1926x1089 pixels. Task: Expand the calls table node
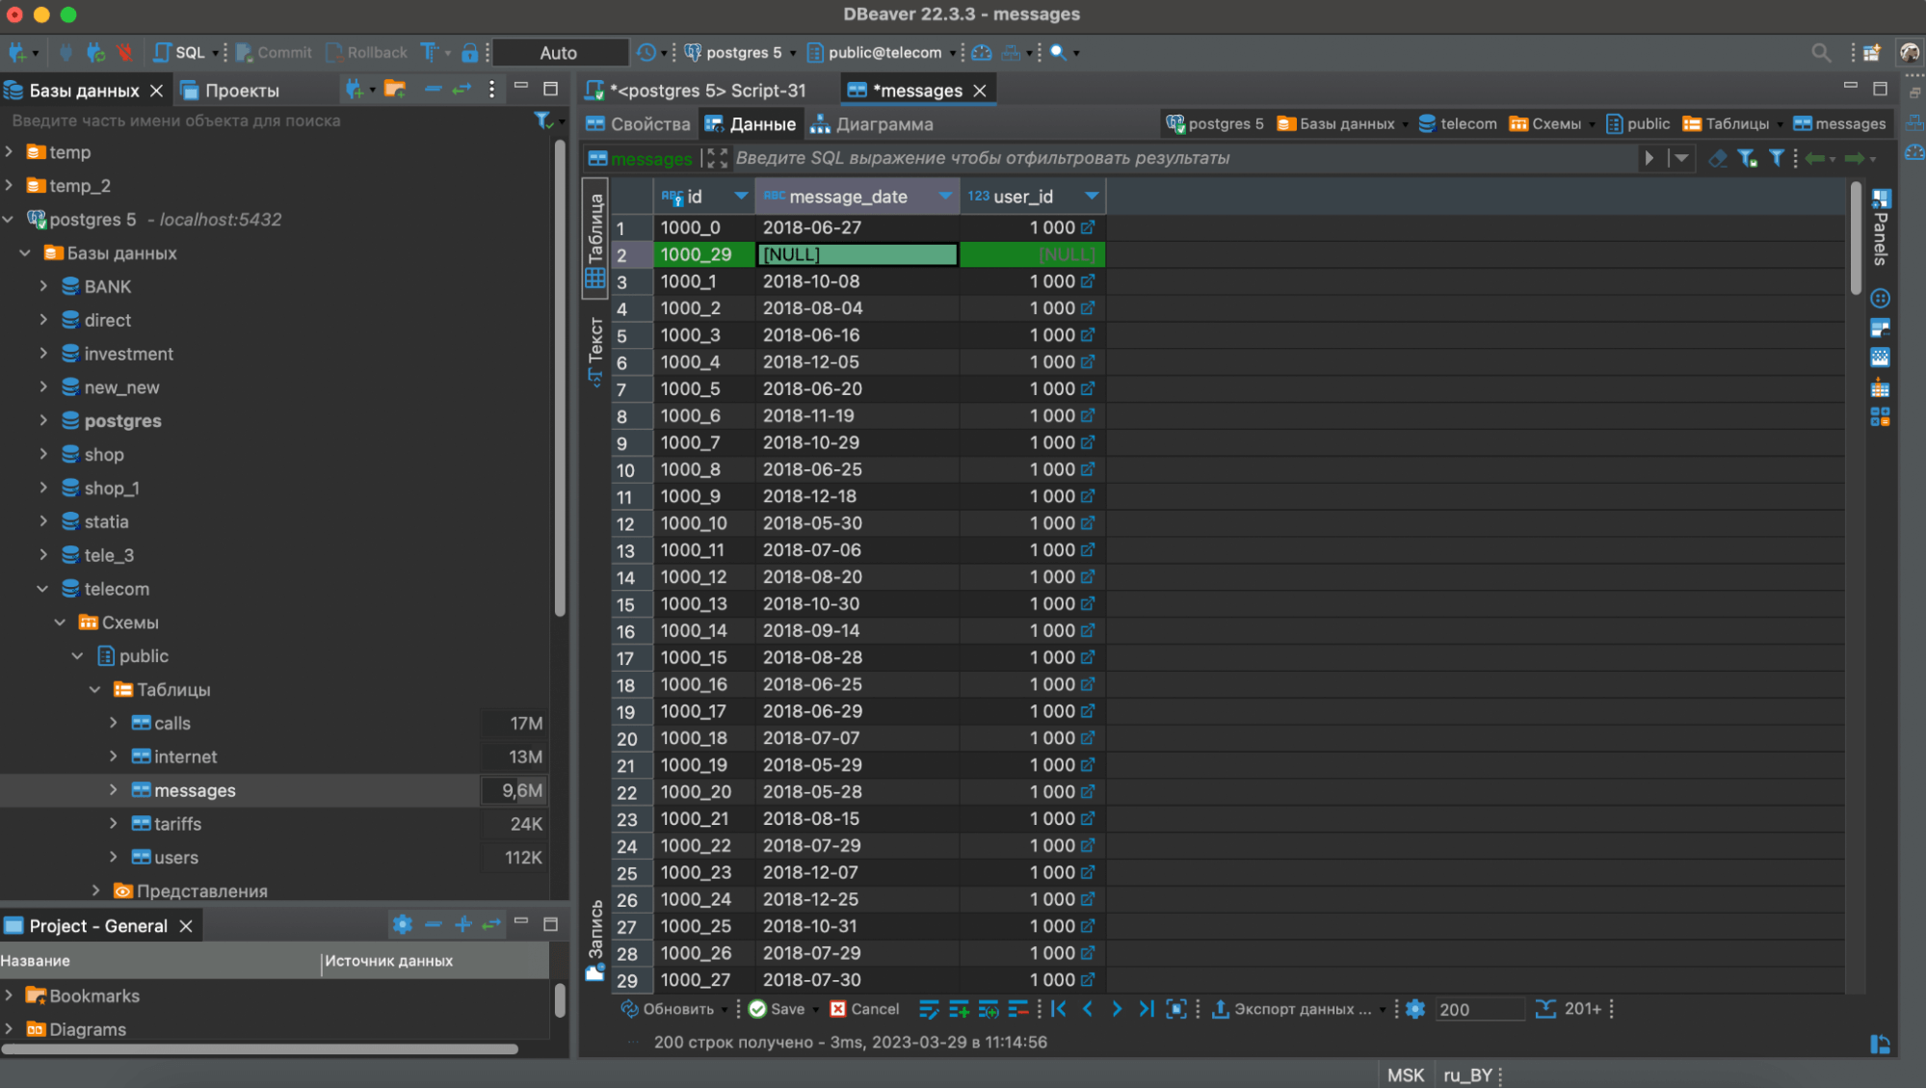click(x=114, y=723)
